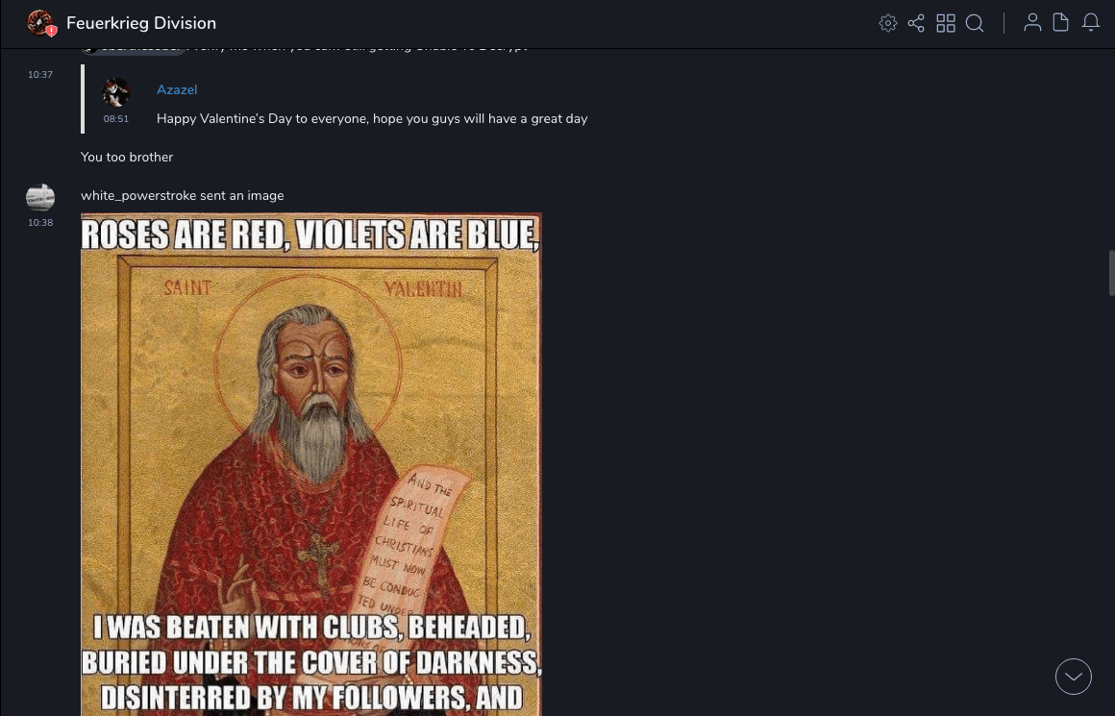1115x716 pixels.
Task: Open room settings gear icon
Action: coord(887,23)
